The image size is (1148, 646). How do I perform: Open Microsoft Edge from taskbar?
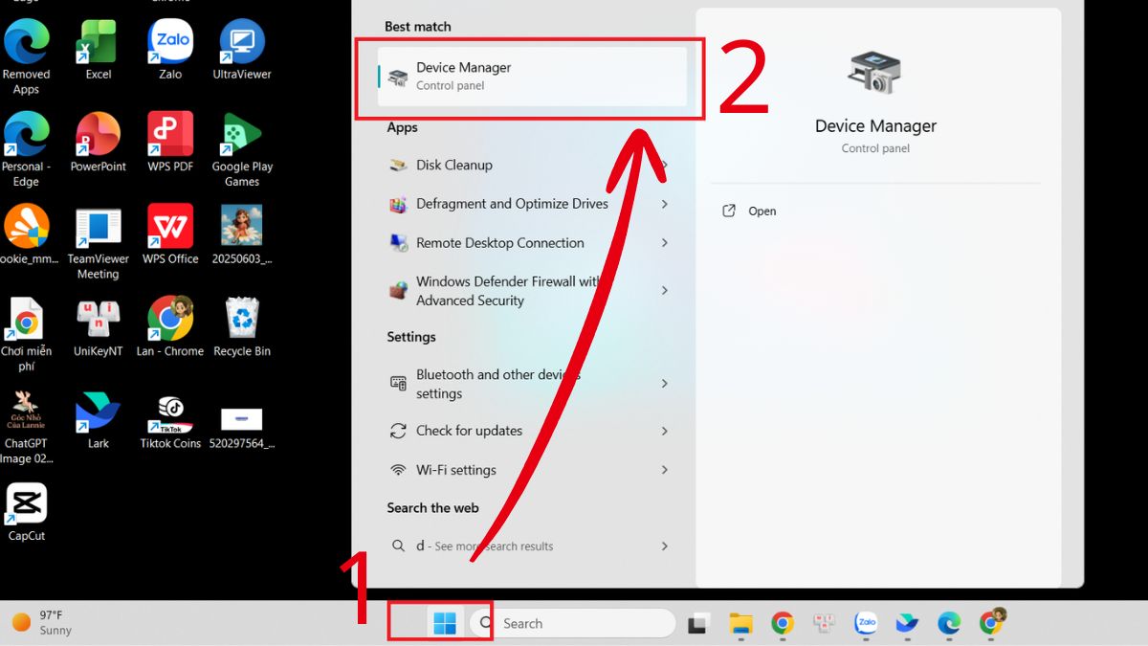tap(949, 624)
